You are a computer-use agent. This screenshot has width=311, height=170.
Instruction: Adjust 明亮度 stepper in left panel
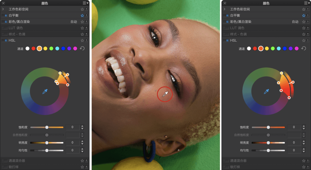click(82, 142)
